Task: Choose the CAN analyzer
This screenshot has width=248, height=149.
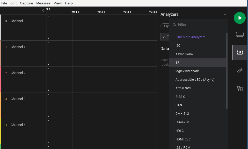Action: 179,105
